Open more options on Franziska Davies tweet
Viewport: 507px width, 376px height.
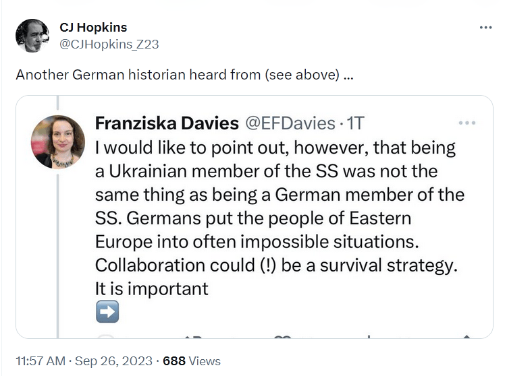point(466,123)
